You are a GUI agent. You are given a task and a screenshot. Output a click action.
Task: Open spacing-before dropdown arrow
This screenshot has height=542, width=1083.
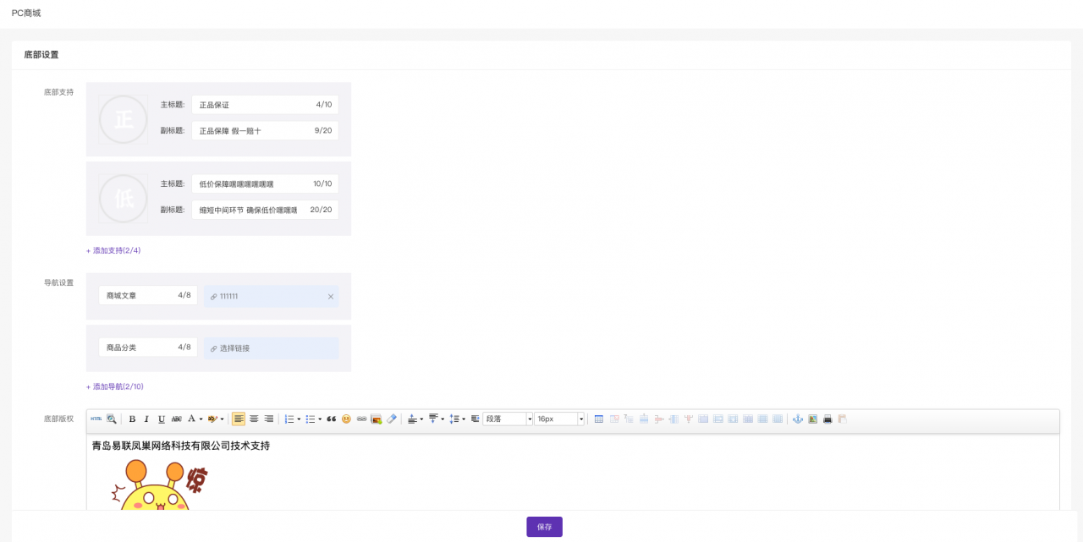pyautogui.click(x=422, y=419)
